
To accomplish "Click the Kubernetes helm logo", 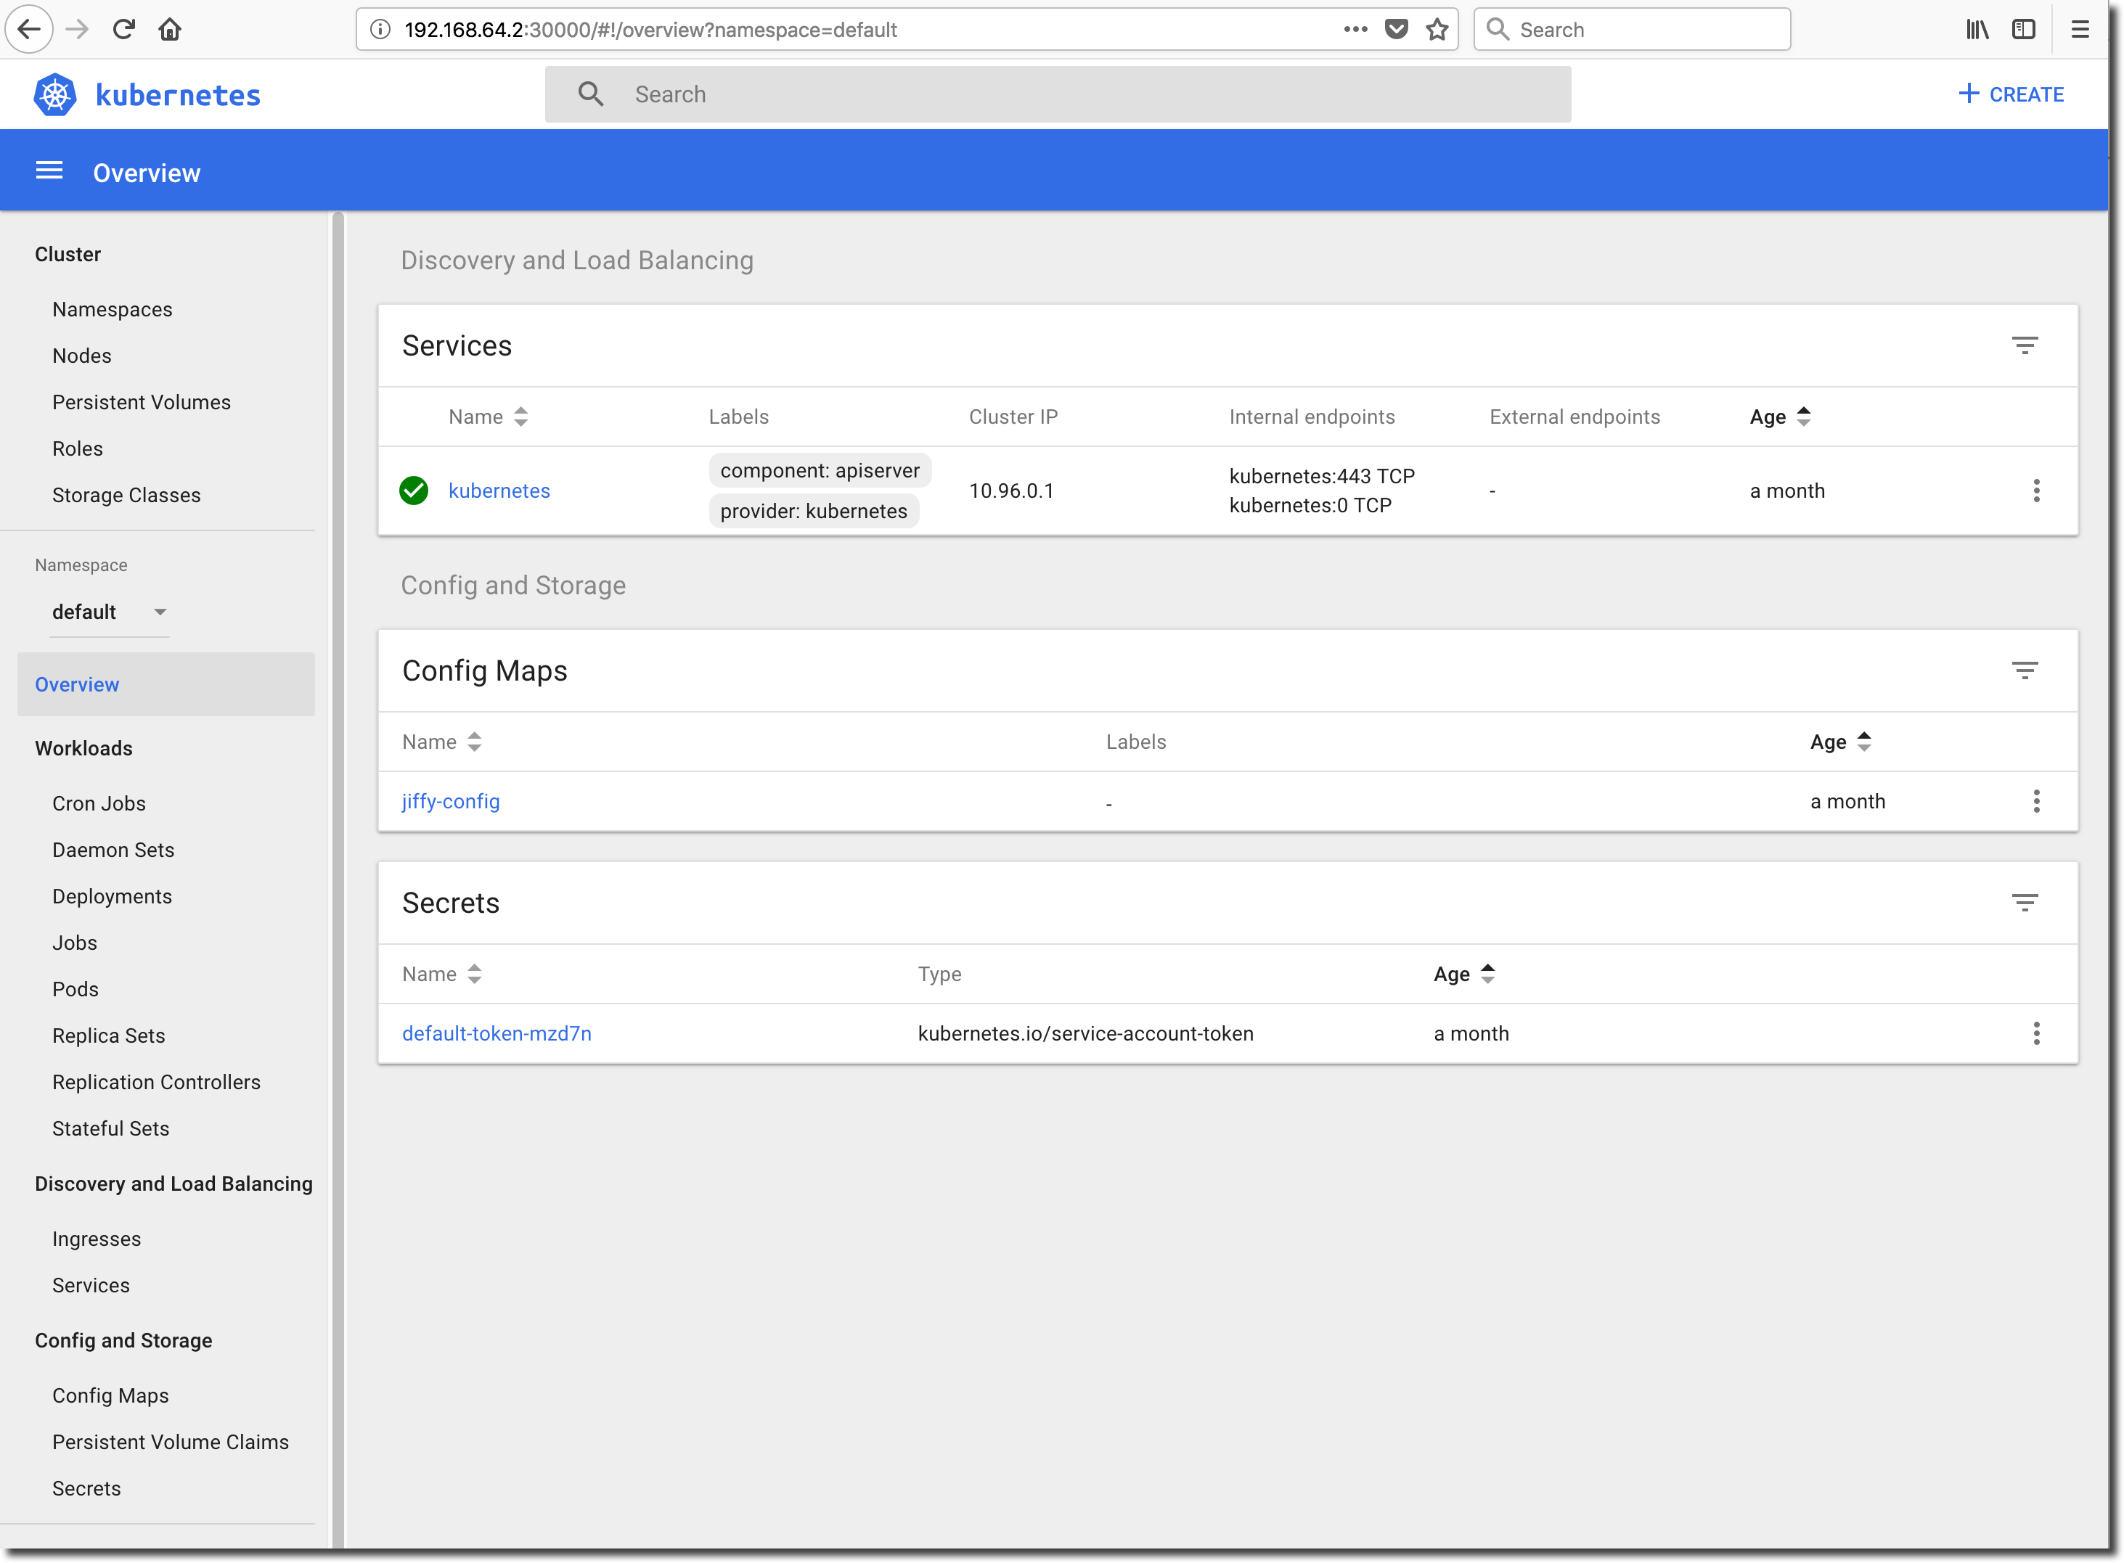I will [55, 94].
